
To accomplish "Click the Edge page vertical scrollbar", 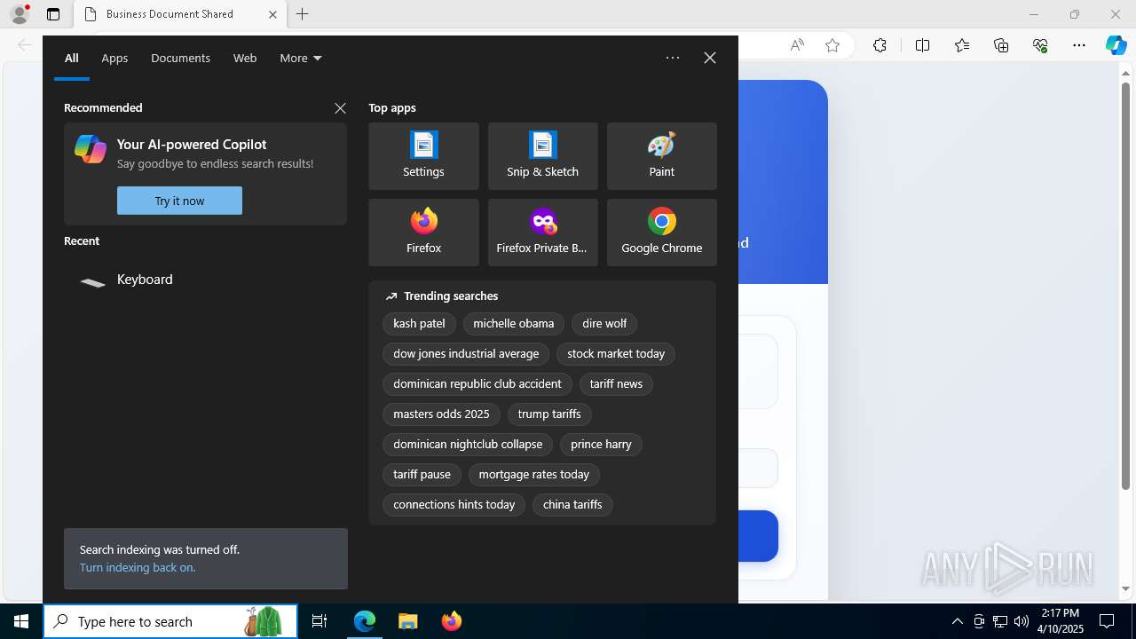I will coord(1125,286).
